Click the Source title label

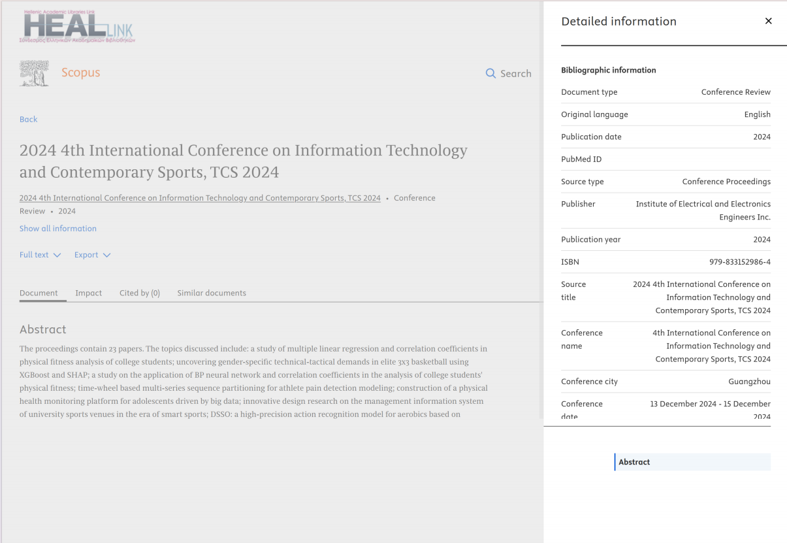pyautogui.click(x=573, y=291)
